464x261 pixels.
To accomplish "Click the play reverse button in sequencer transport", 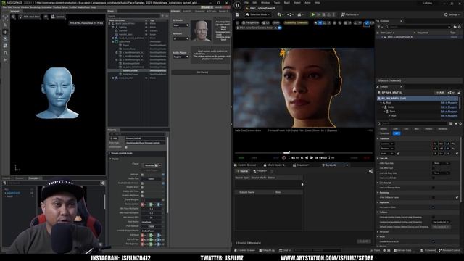I will (x=307, y=158).
